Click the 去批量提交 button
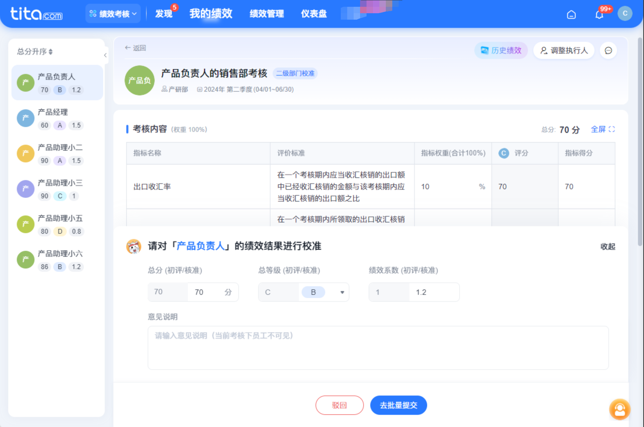This screenshot has height=427, width=644. pos(398,405)
